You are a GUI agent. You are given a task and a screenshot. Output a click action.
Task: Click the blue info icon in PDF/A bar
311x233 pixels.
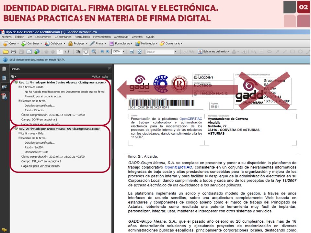point(5,60)
